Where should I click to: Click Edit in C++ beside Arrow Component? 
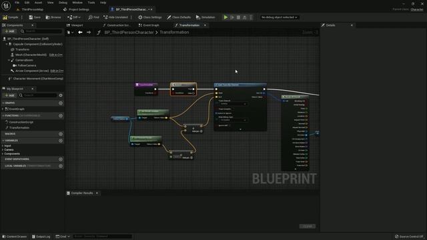pos(57,71)
